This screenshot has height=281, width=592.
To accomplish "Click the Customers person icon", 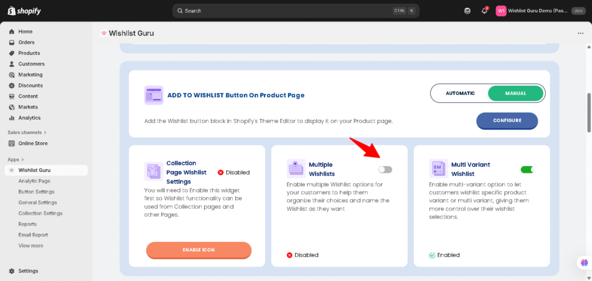I will coord(12,64).
